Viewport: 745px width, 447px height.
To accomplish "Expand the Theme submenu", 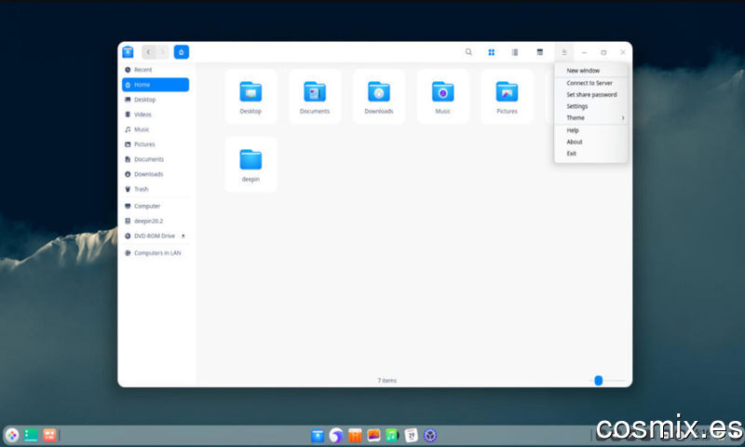I will (x=591, y=118).
